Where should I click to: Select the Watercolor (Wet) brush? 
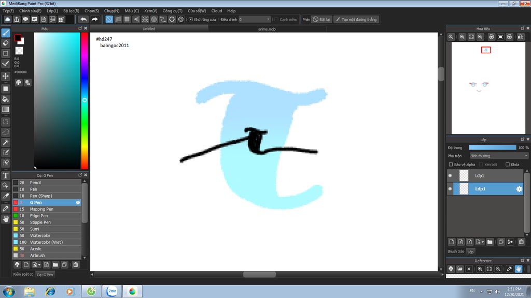pos(47,242)
